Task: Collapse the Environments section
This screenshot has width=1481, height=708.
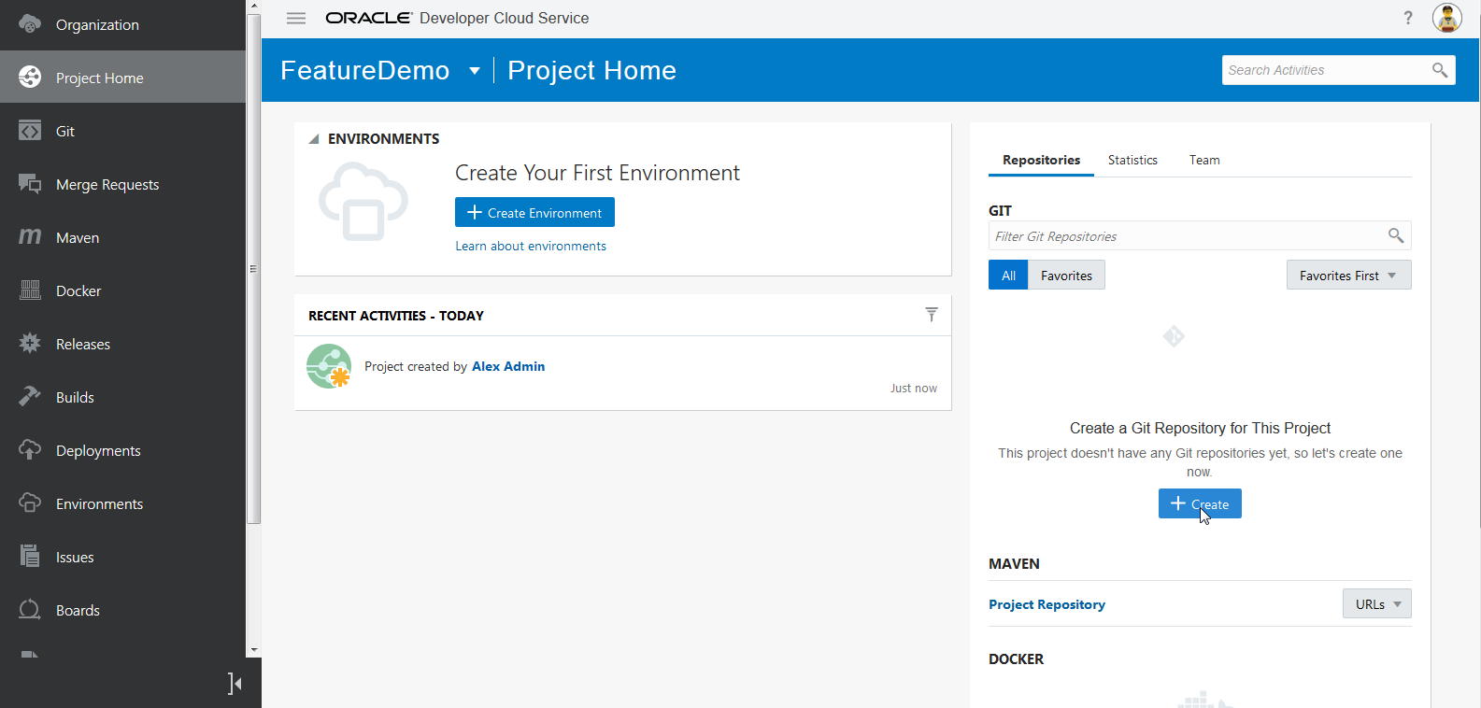Action: tap(314, 139)
